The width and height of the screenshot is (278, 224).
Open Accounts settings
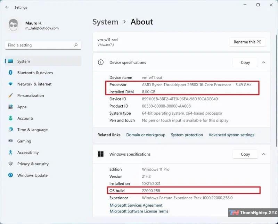(x=43, y=118)
